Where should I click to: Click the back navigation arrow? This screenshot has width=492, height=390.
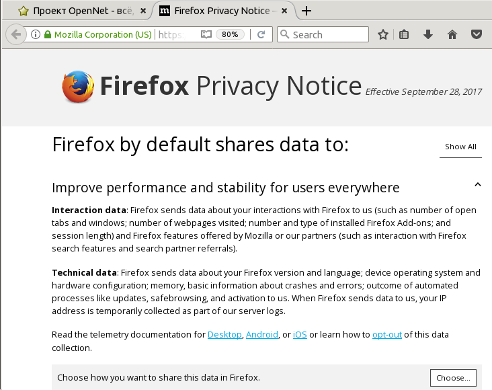coord(16,34)
